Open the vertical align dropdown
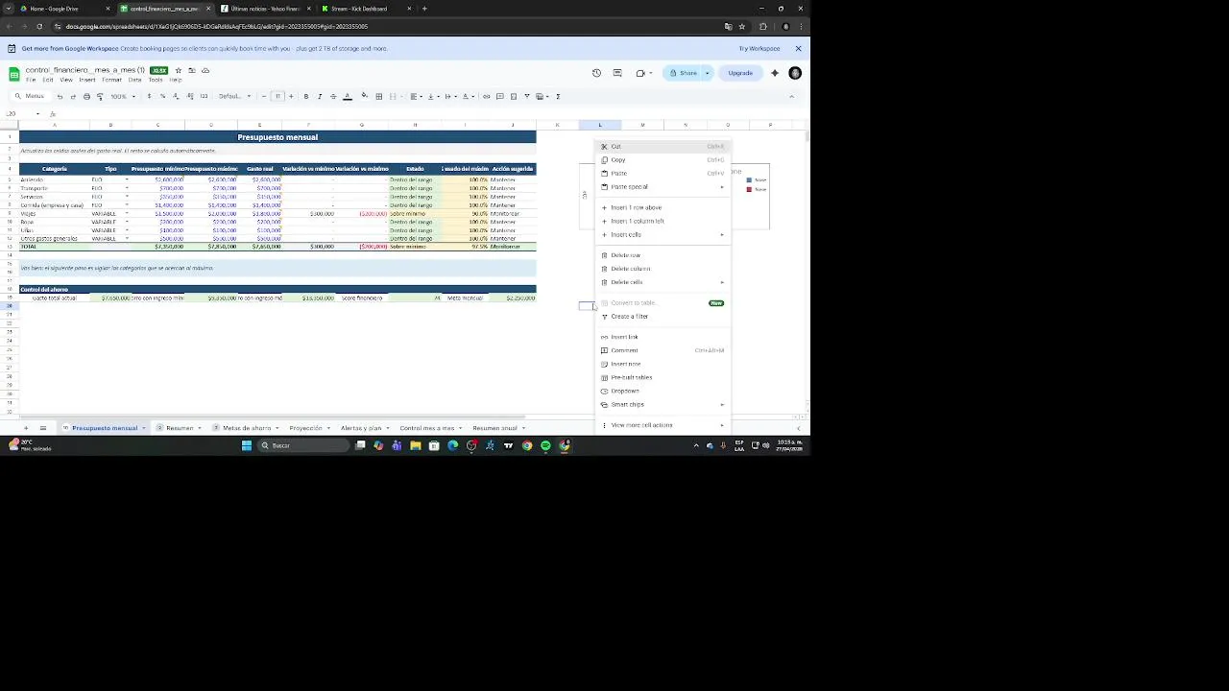This screenshot has height=691, width=1229. point(432,96)
